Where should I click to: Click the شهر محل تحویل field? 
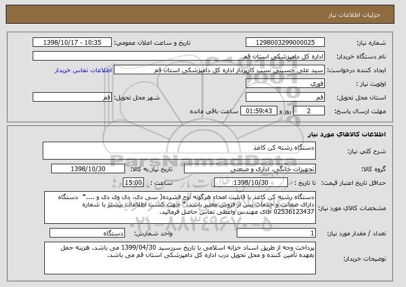(72, 97)
